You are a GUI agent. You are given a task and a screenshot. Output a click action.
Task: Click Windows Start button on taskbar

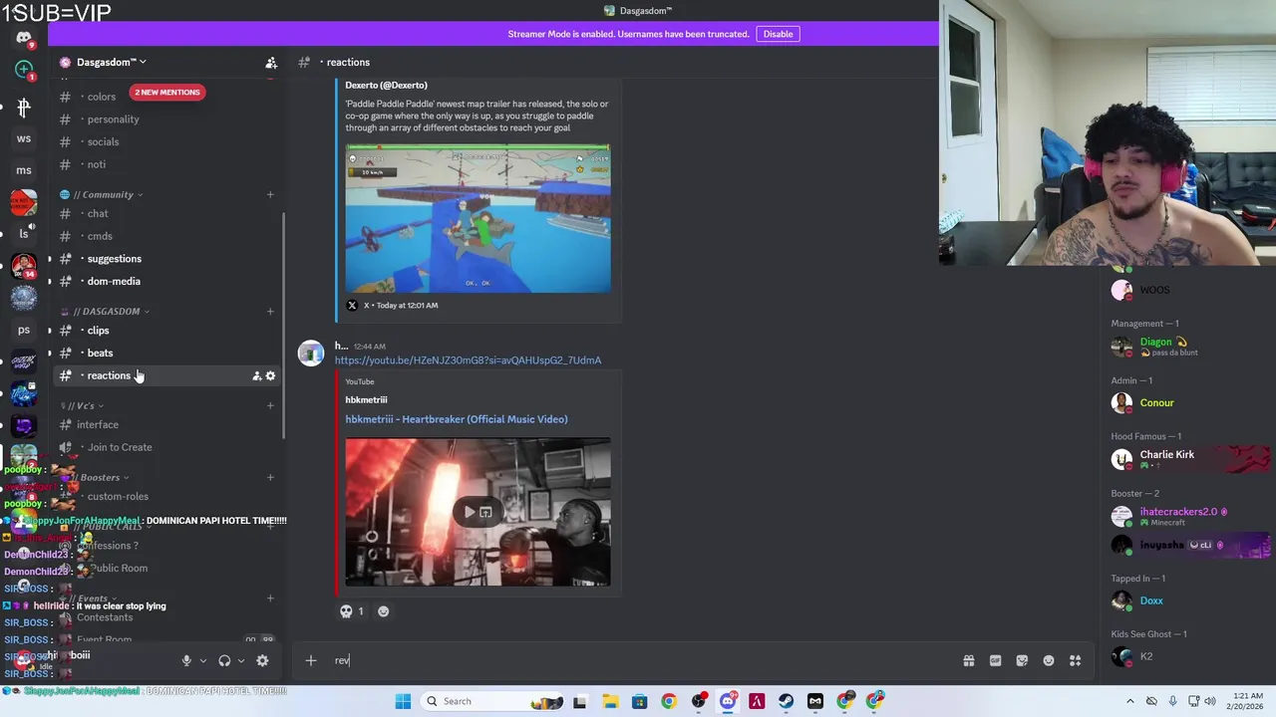403,701
